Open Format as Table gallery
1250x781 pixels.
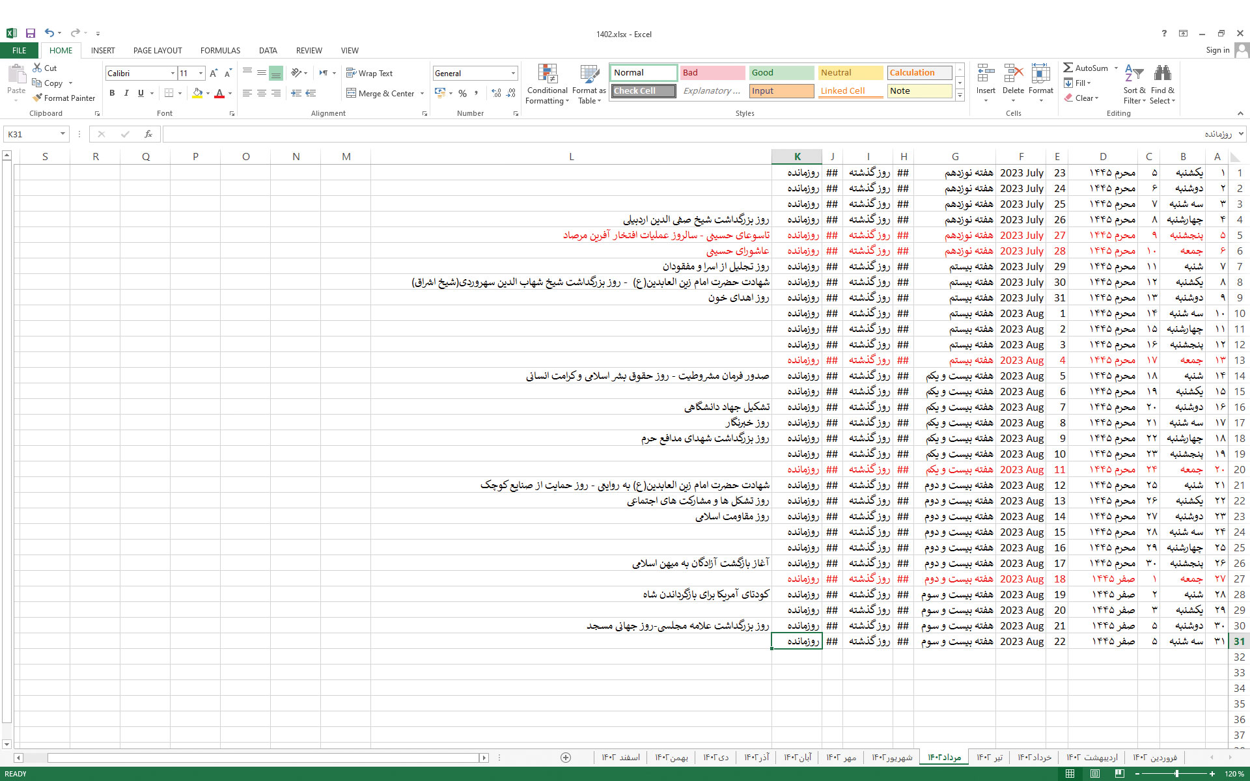coord(589,84)
